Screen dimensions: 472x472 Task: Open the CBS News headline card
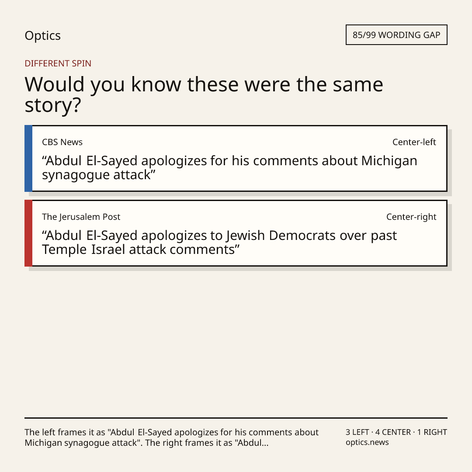coord(236,158)
